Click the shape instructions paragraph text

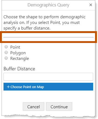click(45, 23)
